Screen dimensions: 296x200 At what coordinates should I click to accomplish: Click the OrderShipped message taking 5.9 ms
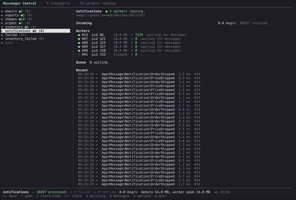pos(139,172)
